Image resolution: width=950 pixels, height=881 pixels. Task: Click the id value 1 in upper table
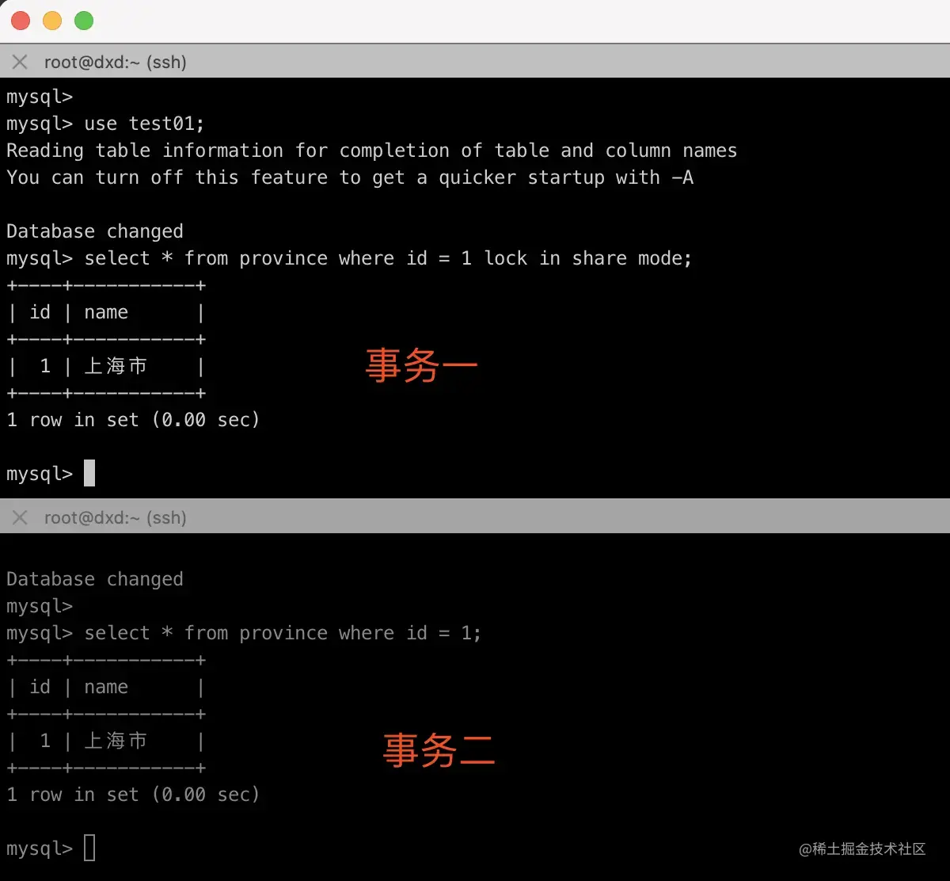point(45,366)
